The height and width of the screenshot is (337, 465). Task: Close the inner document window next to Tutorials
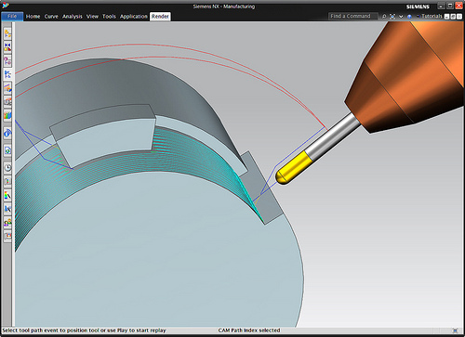[x=459, y=17]
